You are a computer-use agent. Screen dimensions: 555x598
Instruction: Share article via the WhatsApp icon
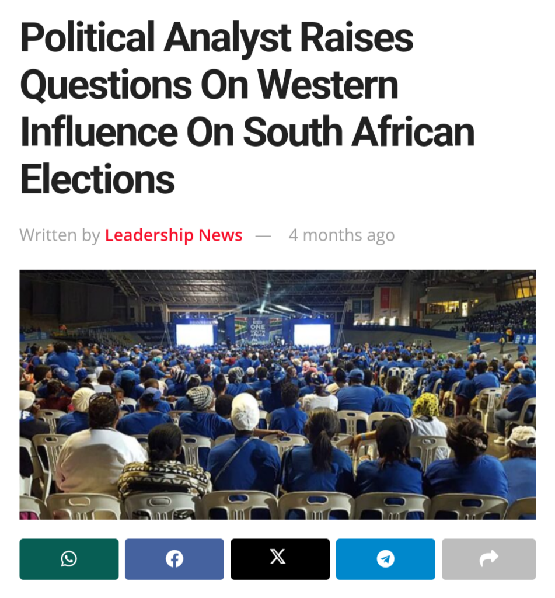(69, 559)
